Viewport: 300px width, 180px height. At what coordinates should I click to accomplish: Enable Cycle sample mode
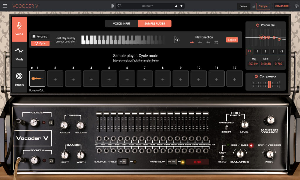(40, 43)
